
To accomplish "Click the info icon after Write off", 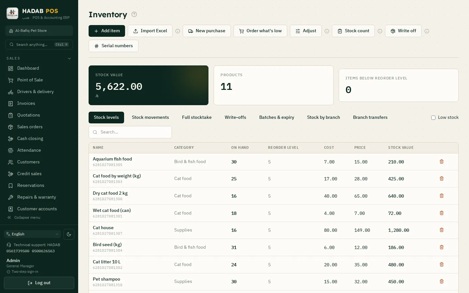I will pyautogui.click(x=427, y=31).
